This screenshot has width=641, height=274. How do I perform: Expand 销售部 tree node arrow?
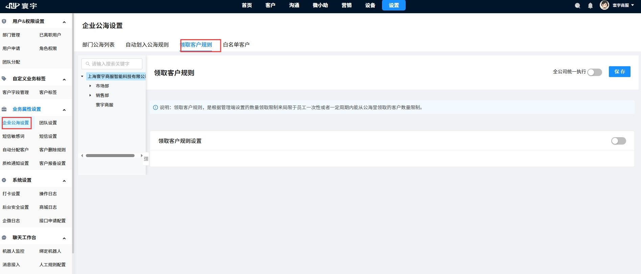pos(90,95)
